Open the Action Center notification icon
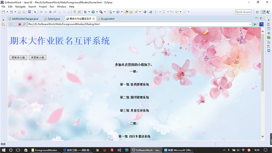 [265, 150]
